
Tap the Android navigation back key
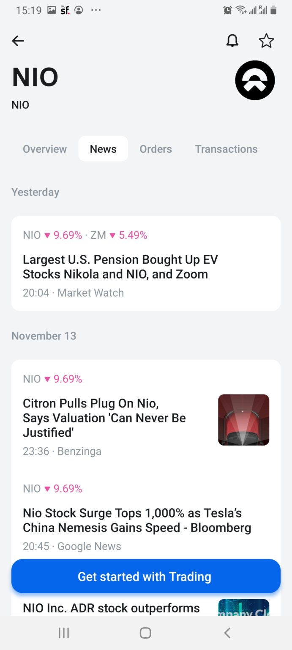pos(227,633)
